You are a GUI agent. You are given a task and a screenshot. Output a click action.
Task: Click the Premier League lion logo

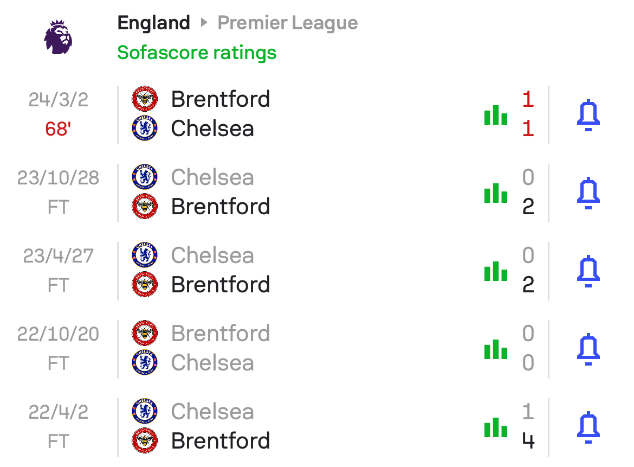58,37
